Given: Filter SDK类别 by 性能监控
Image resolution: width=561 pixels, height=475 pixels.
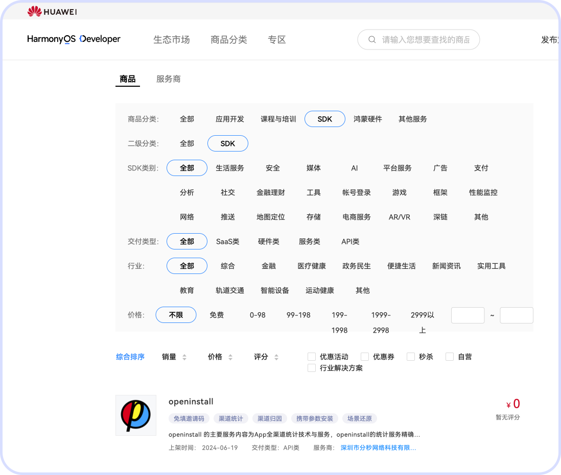Looking at the screenshot, I should [483, 192].
